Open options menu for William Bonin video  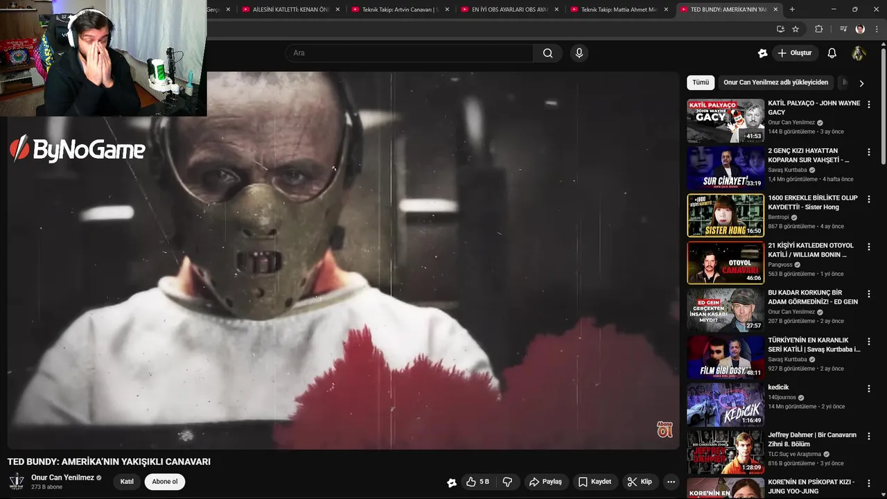[869, 247]
